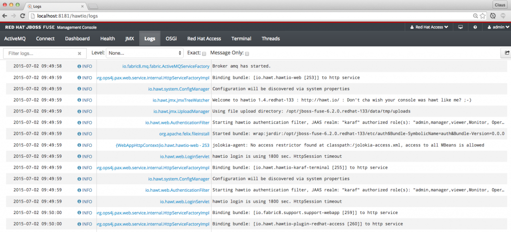Open the io.hawt.jmx.UploadManager logger link

(x=181, y=111)
